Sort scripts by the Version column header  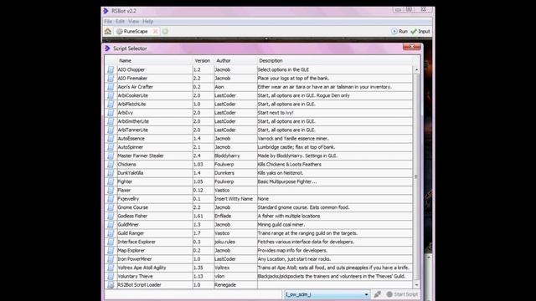(203, 60)
